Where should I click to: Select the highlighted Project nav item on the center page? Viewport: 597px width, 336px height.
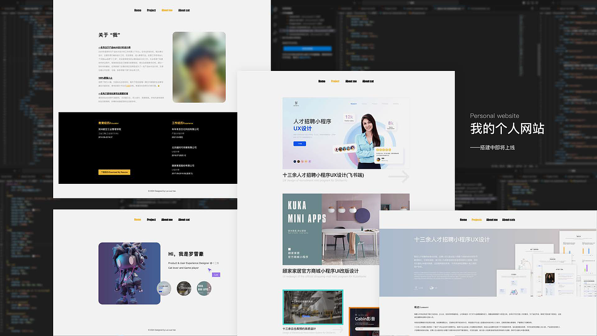335,81
